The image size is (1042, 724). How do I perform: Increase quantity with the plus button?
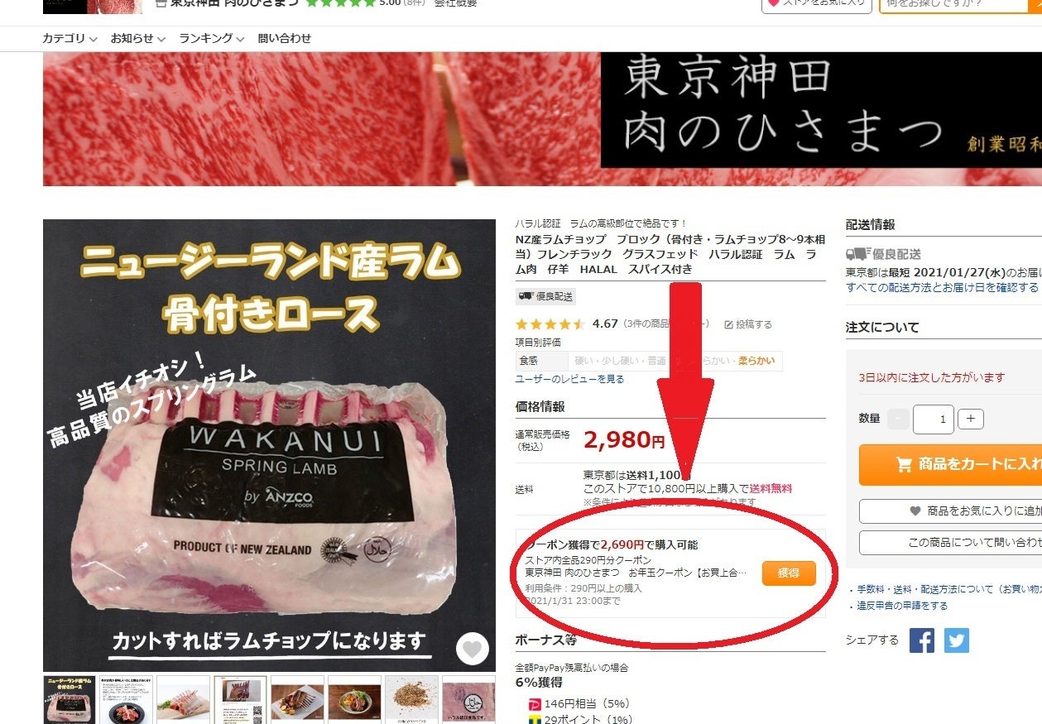(971, 419)
